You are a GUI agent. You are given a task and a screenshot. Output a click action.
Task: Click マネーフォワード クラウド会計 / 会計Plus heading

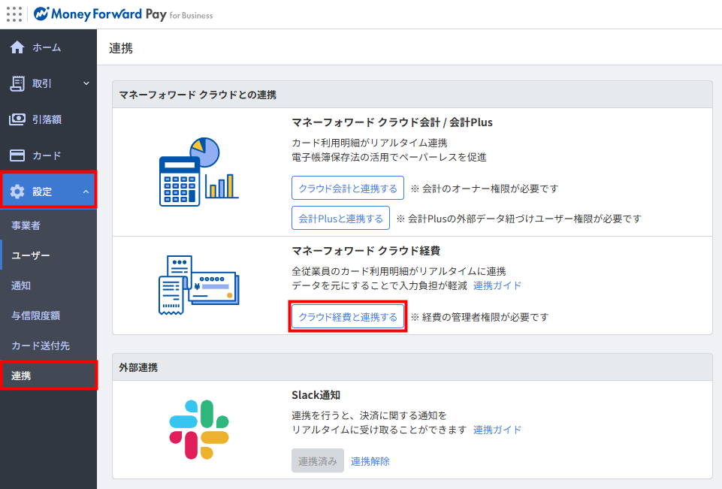pyautogui.click(x=392, y=122)
